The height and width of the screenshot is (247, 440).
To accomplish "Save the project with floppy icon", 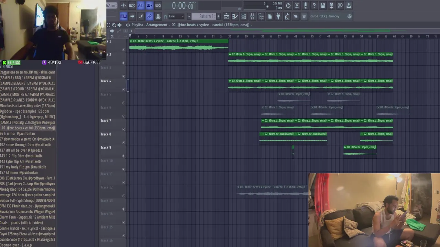I will pyautogui.click(x=322, y=5).
